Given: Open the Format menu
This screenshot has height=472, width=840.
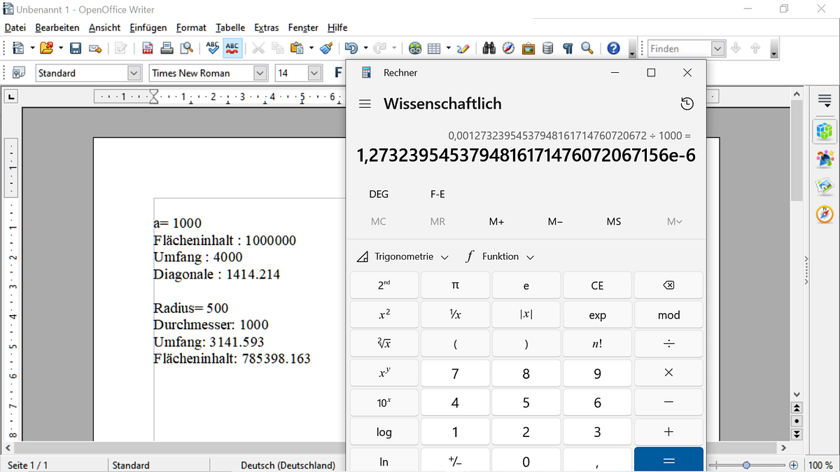Looking at the screenshot, I should pyautogui.click(x=191, y=28).
